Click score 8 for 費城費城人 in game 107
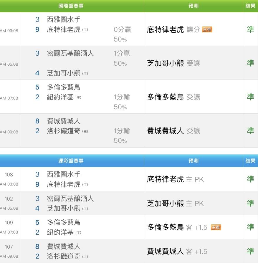This screenshot has width=258, height=263. click(37, 247)
